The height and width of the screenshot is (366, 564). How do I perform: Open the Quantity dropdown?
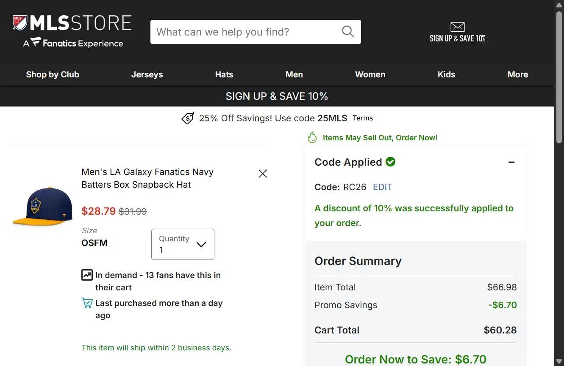(183, 244)
